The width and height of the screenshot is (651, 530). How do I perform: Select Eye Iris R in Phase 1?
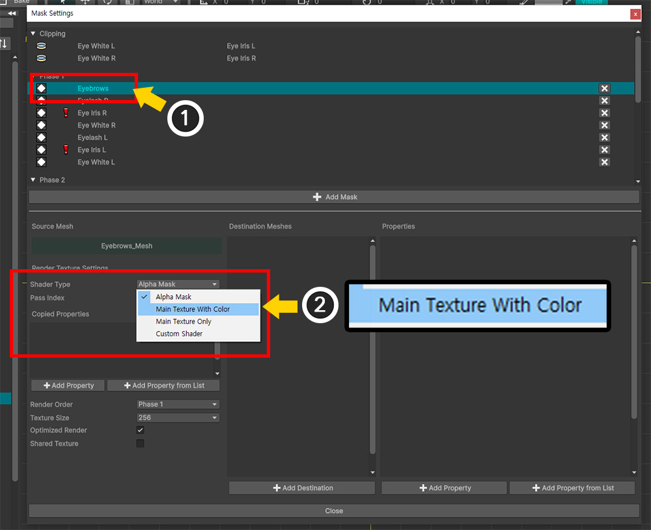92,113
